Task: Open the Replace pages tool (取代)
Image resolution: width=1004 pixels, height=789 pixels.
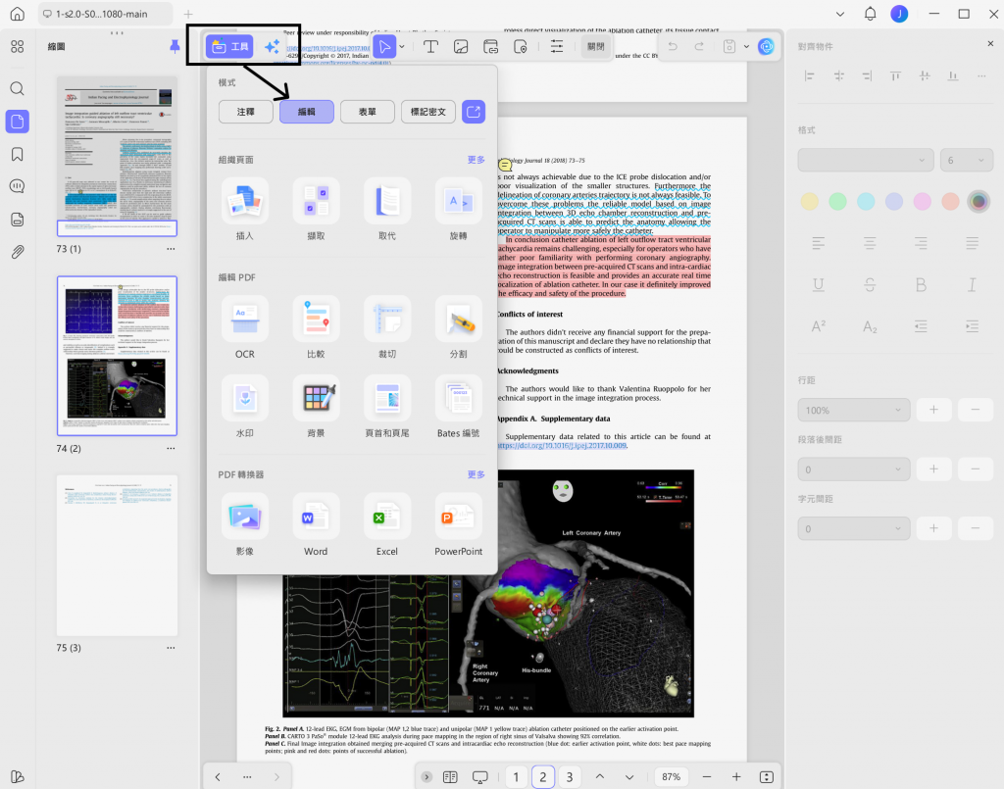Action: point(386,209)
